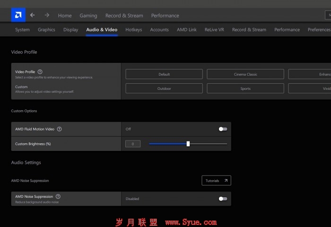
Task: Open Record & Stream in top navigation
Action: coord(124,16)
